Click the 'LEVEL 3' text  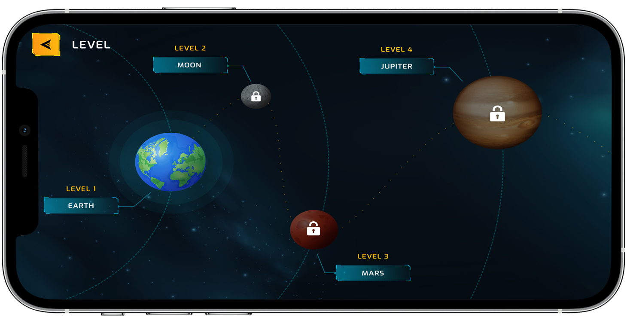(373, 256)
